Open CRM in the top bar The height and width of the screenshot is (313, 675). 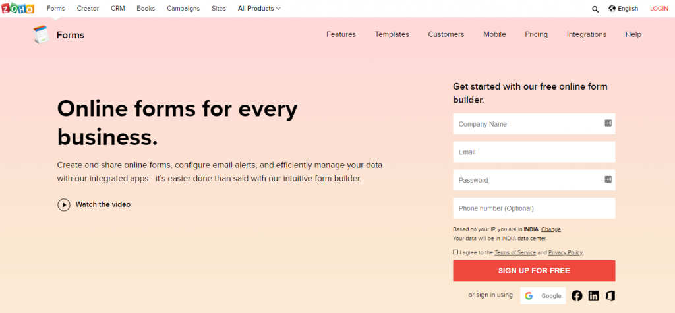click(x=118, y=8)
